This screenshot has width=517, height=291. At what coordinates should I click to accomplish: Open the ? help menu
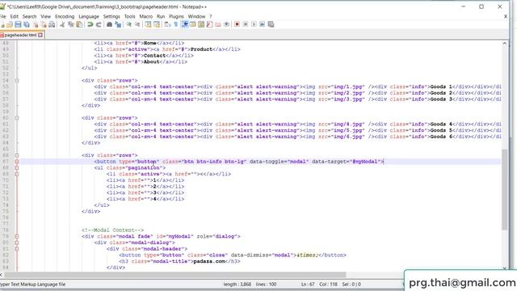tap(211, 16)
